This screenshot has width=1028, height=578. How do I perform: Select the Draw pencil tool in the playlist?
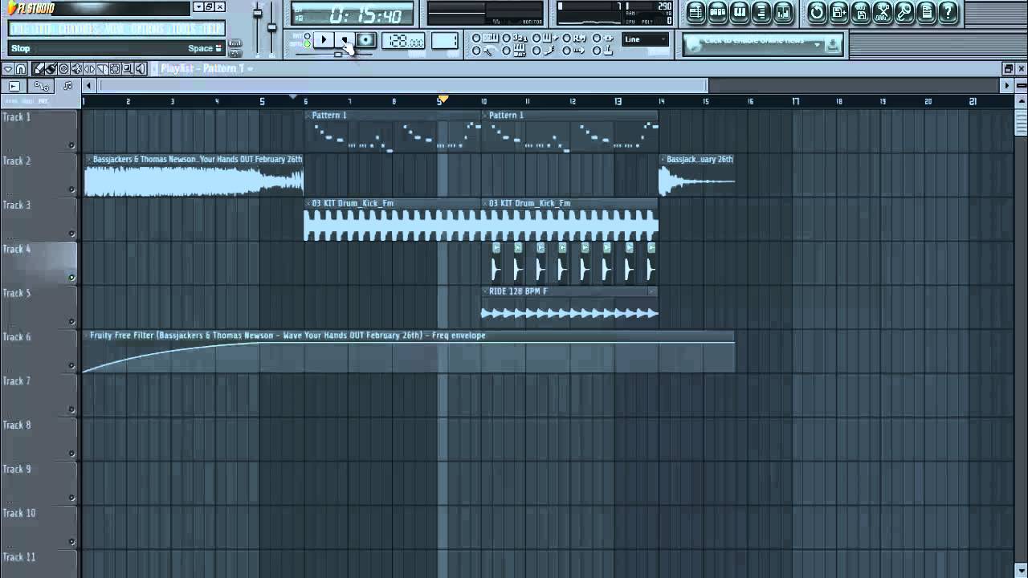[38, 69]
